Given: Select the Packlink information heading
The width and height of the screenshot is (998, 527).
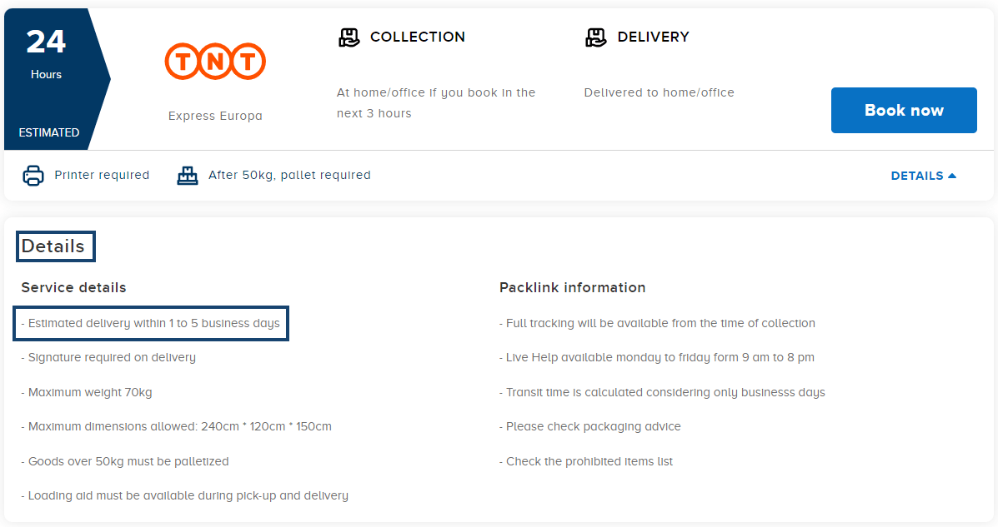Looking at the screenshot, I should pyautogui.click(x=572, y=287).
